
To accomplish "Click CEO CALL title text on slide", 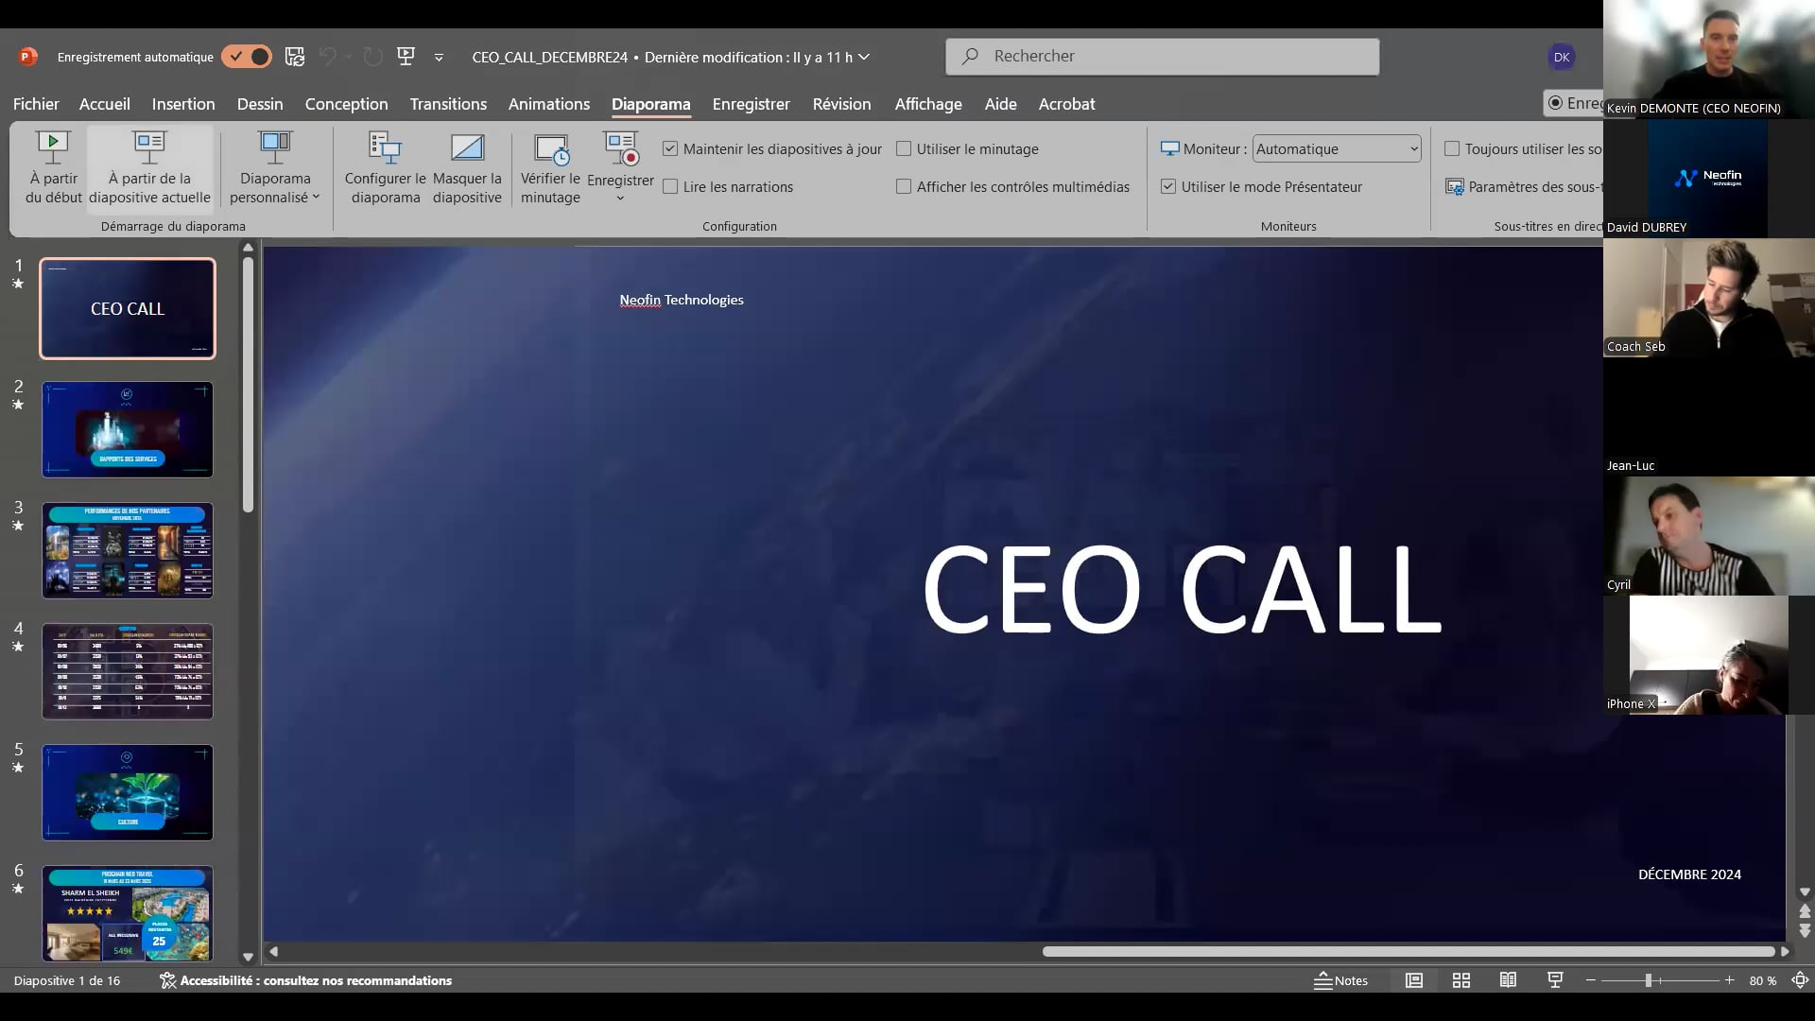I will pyautogui.click(x=1182, y=590).
